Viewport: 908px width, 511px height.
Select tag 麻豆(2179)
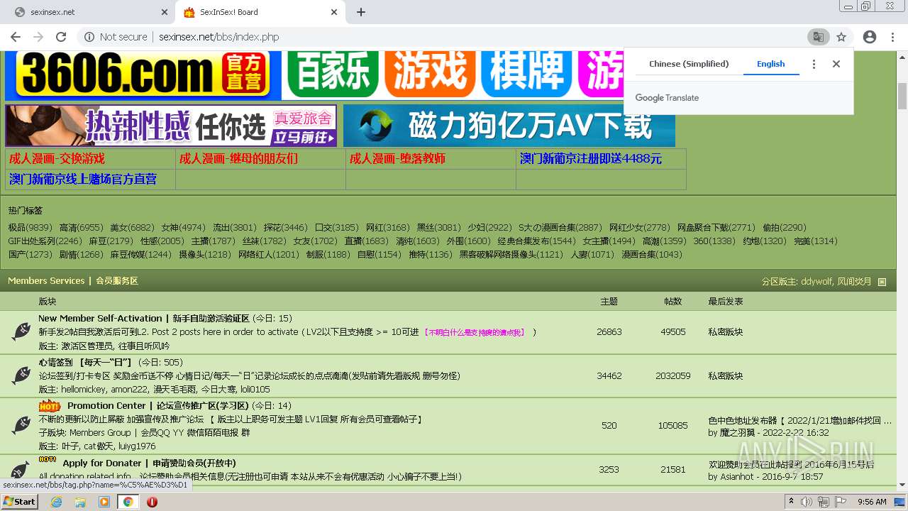tap(111, 241)
